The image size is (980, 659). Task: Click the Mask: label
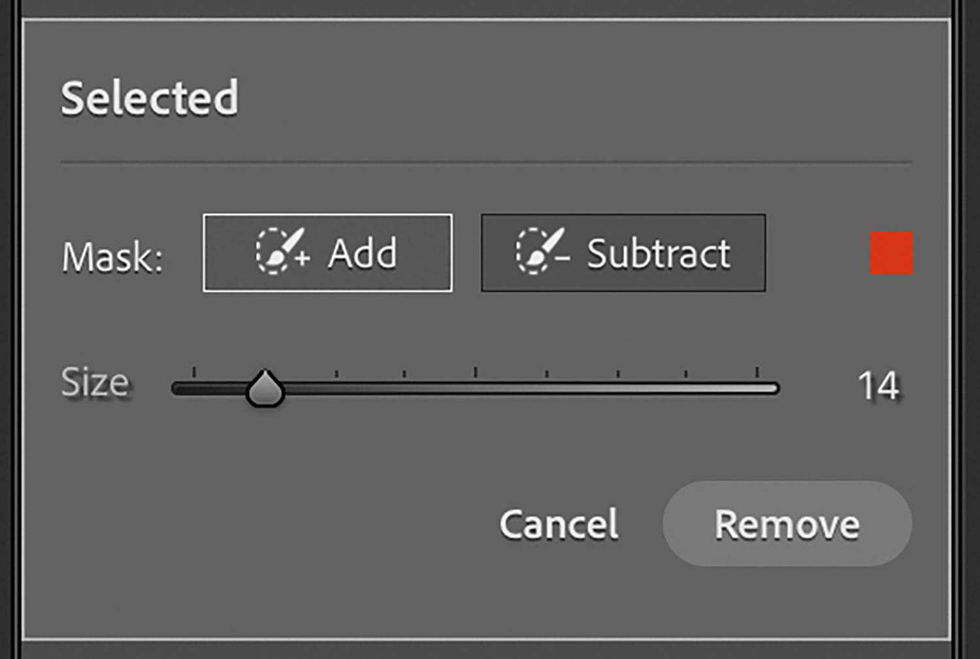click(112, 257)
